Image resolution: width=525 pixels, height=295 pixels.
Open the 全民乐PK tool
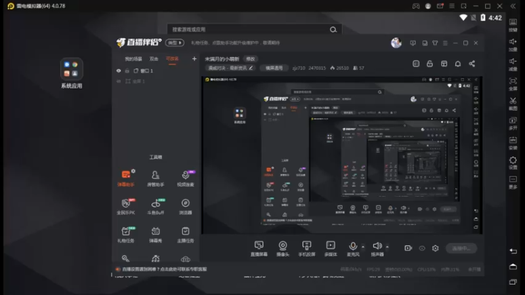pos(126,206)
